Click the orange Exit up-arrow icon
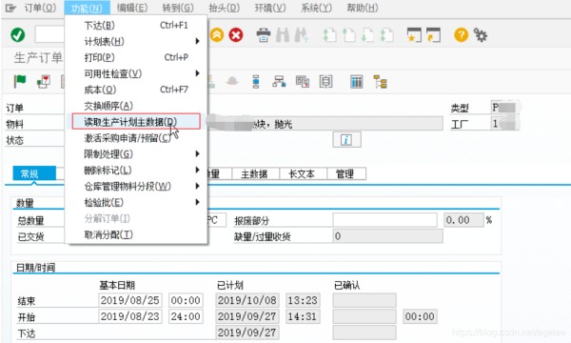The image size is (571, 343). click(217, 35)
